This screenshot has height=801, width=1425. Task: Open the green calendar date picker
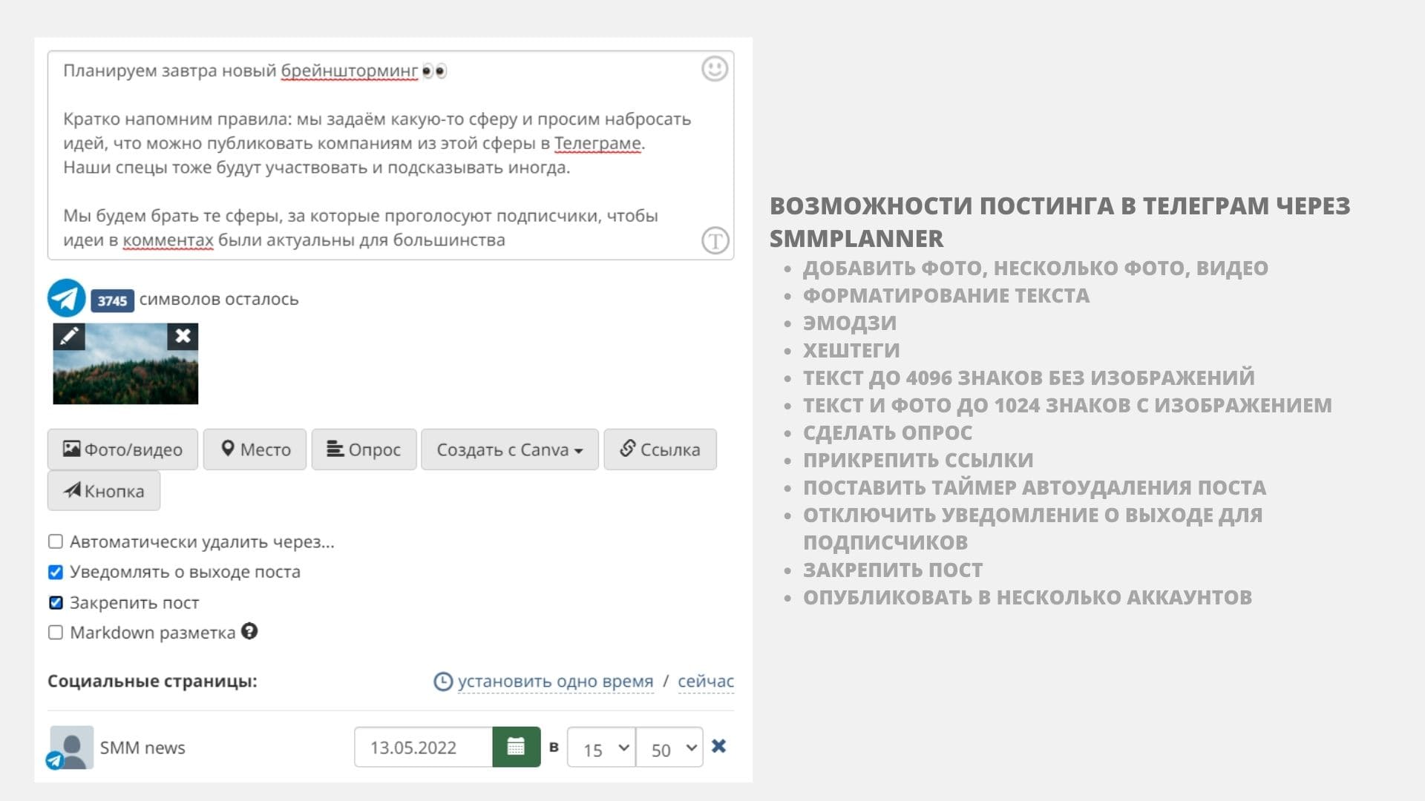pyautogui.click(x=517, y=747)
